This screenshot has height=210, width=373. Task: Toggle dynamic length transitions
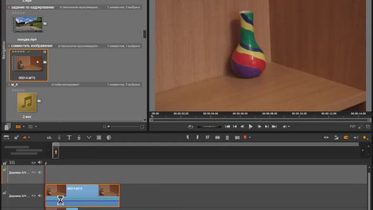[336, 138]
